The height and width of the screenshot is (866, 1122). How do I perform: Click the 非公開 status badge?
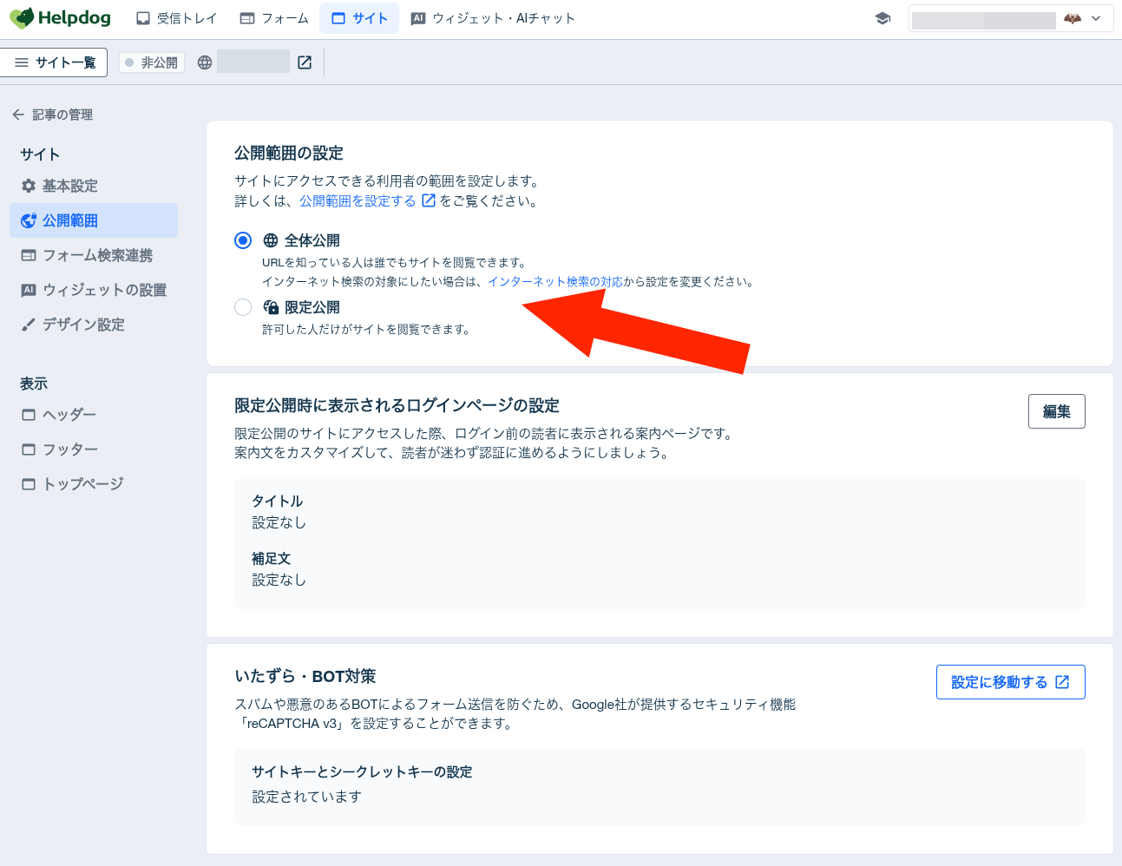coord(152,62)
